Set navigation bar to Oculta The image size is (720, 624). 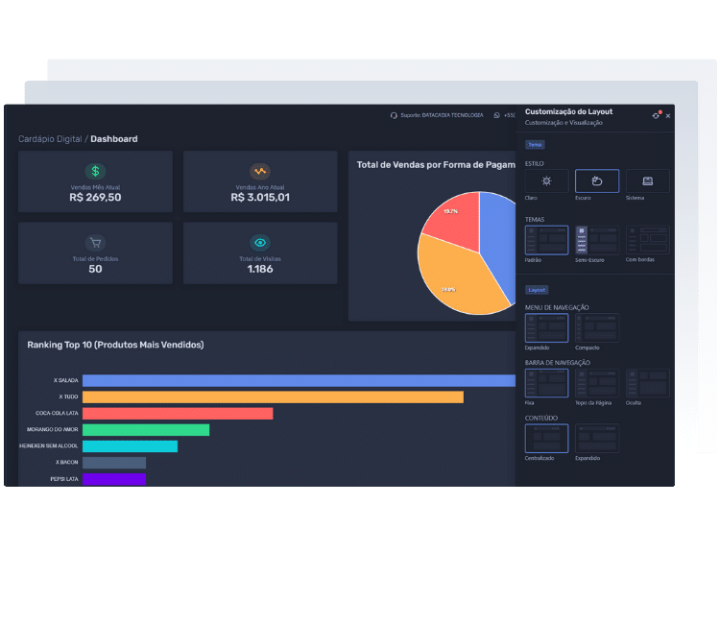tap(647, 383)
